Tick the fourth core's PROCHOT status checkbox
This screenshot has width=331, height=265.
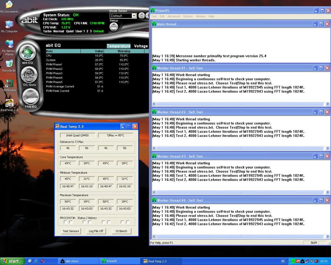(122, 222)
